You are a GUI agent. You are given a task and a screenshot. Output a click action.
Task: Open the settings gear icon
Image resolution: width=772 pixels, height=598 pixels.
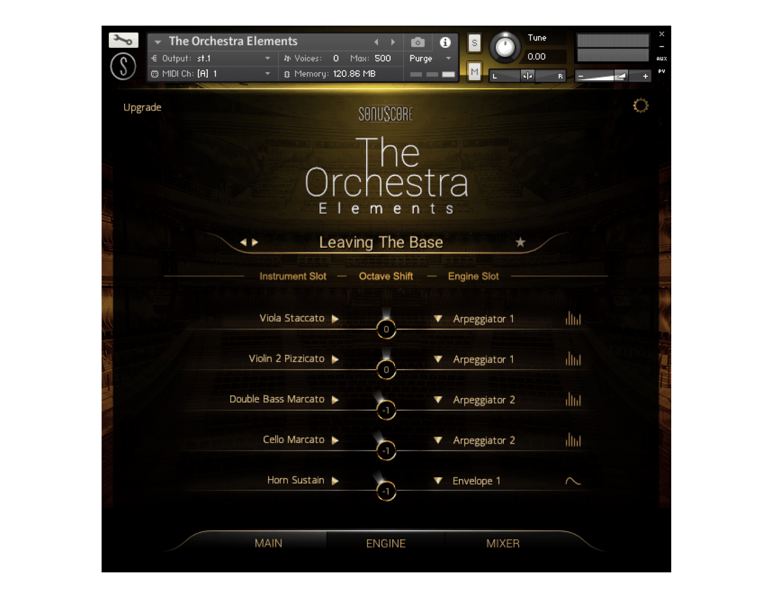click(640, 105)
